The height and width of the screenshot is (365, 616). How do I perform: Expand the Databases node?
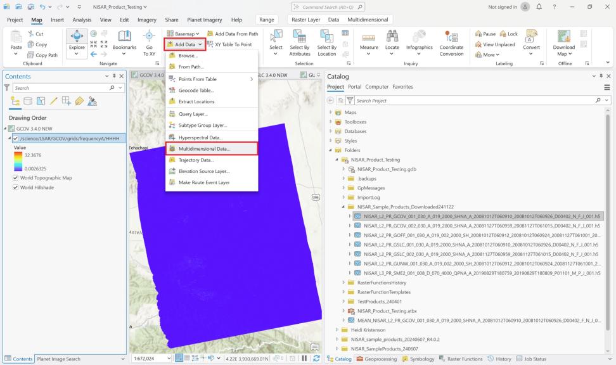pyautogui.click(x=331, y=131)
